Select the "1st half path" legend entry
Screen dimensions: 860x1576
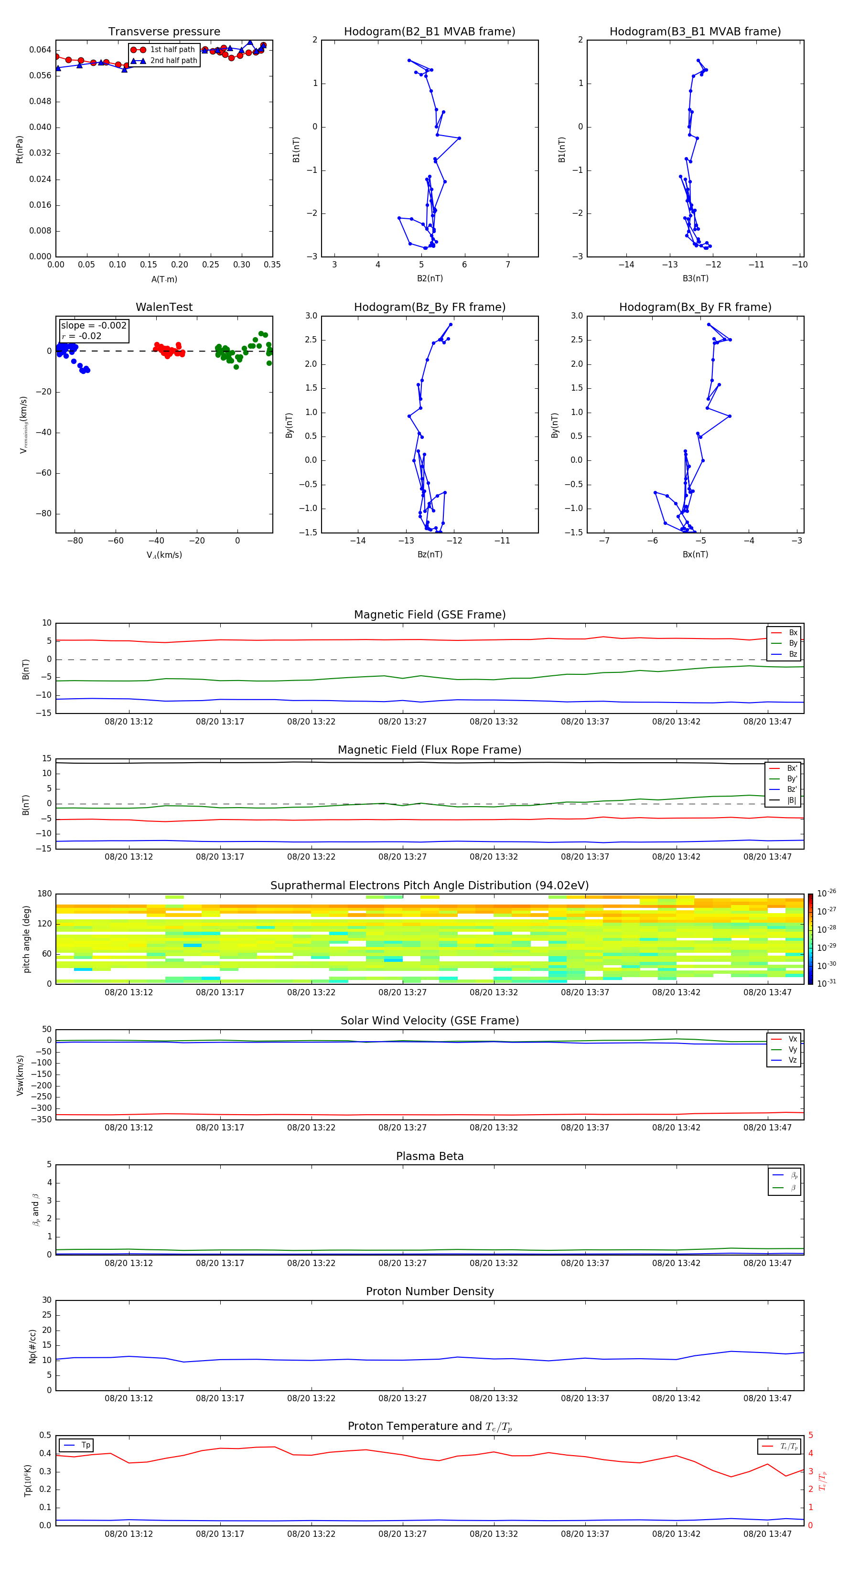[x=163, y=50]
